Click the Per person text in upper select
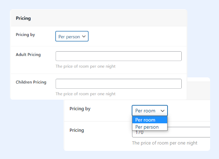The height and width of the screenshot is (159, 219). [x=69, y=37]
